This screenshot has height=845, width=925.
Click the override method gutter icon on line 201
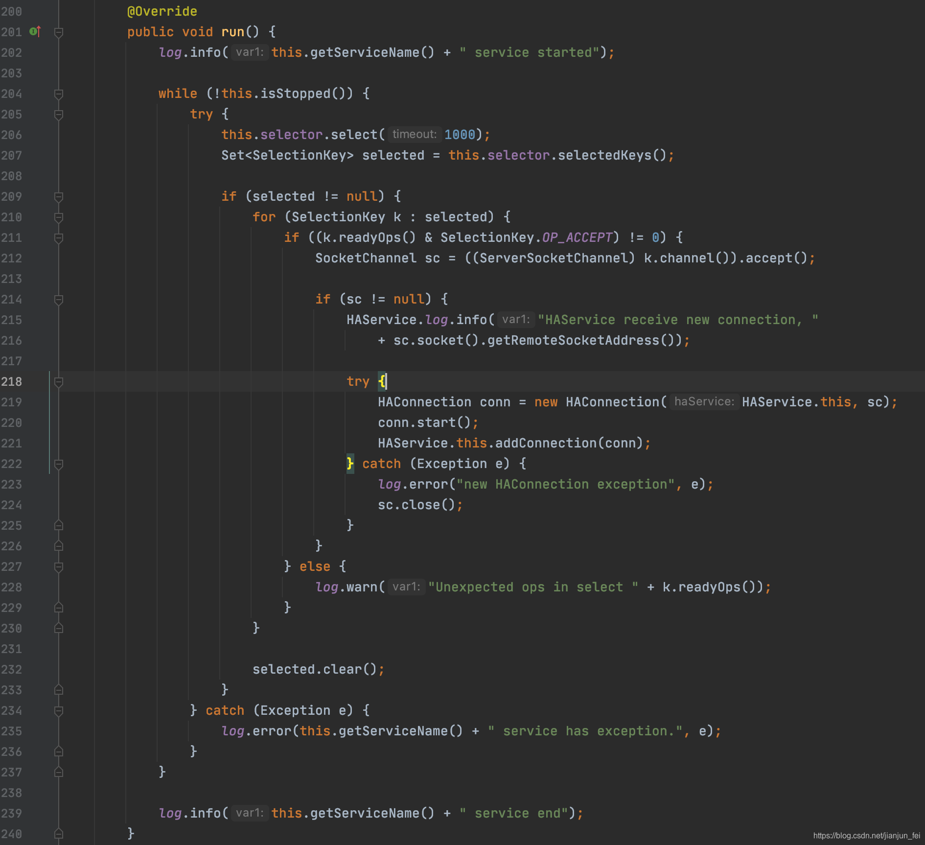pyautogui.click(x=35, y=32)
